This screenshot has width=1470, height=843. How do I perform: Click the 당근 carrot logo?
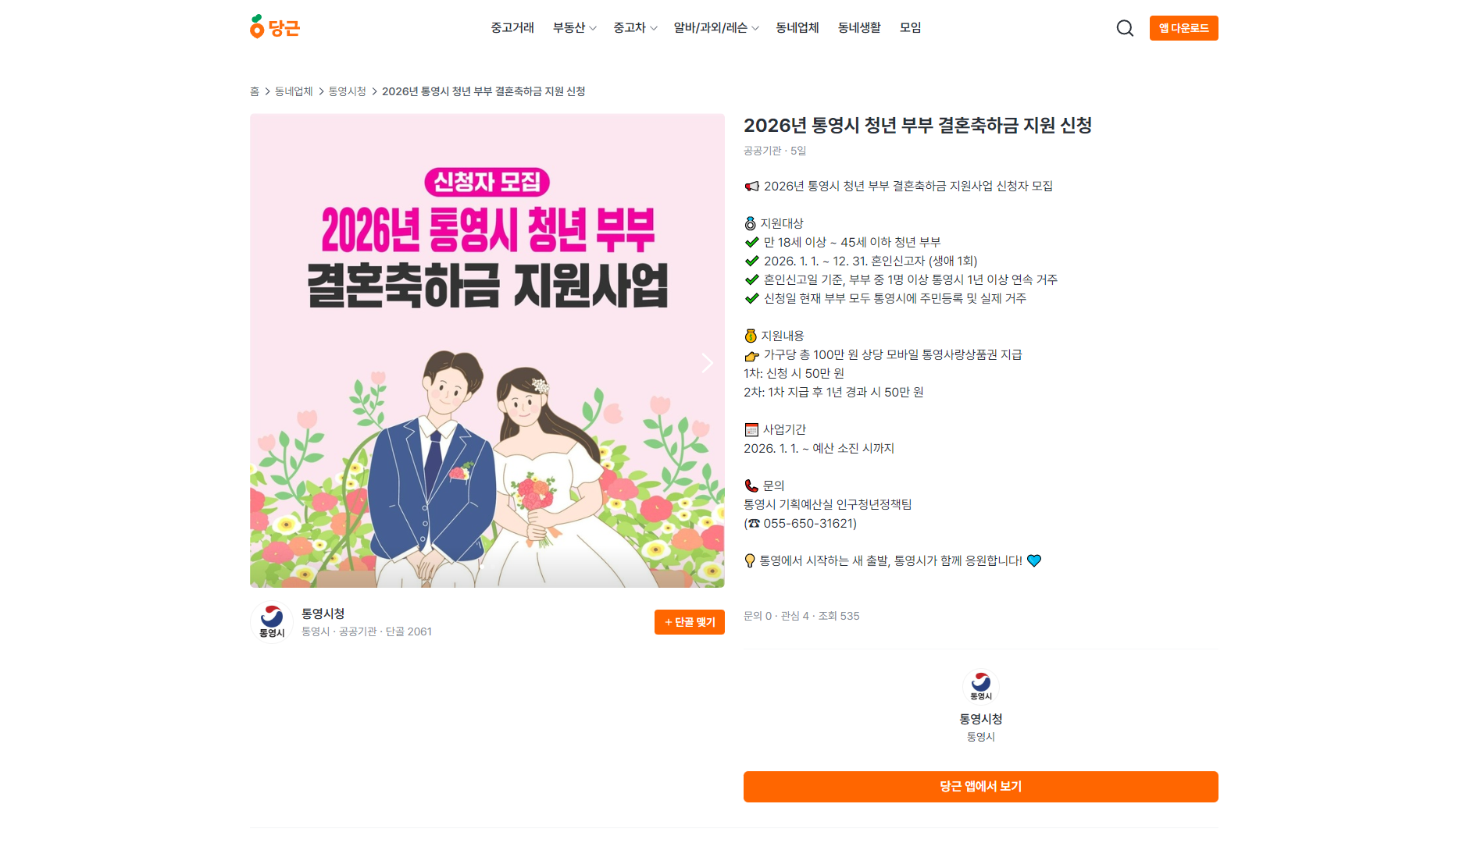(x=274, y=27)
